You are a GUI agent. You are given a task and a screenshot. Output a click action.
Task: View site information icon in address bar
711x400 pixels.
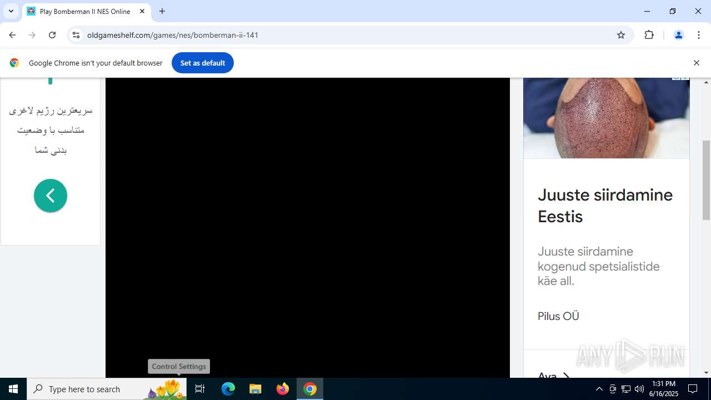tap(76, 35)
